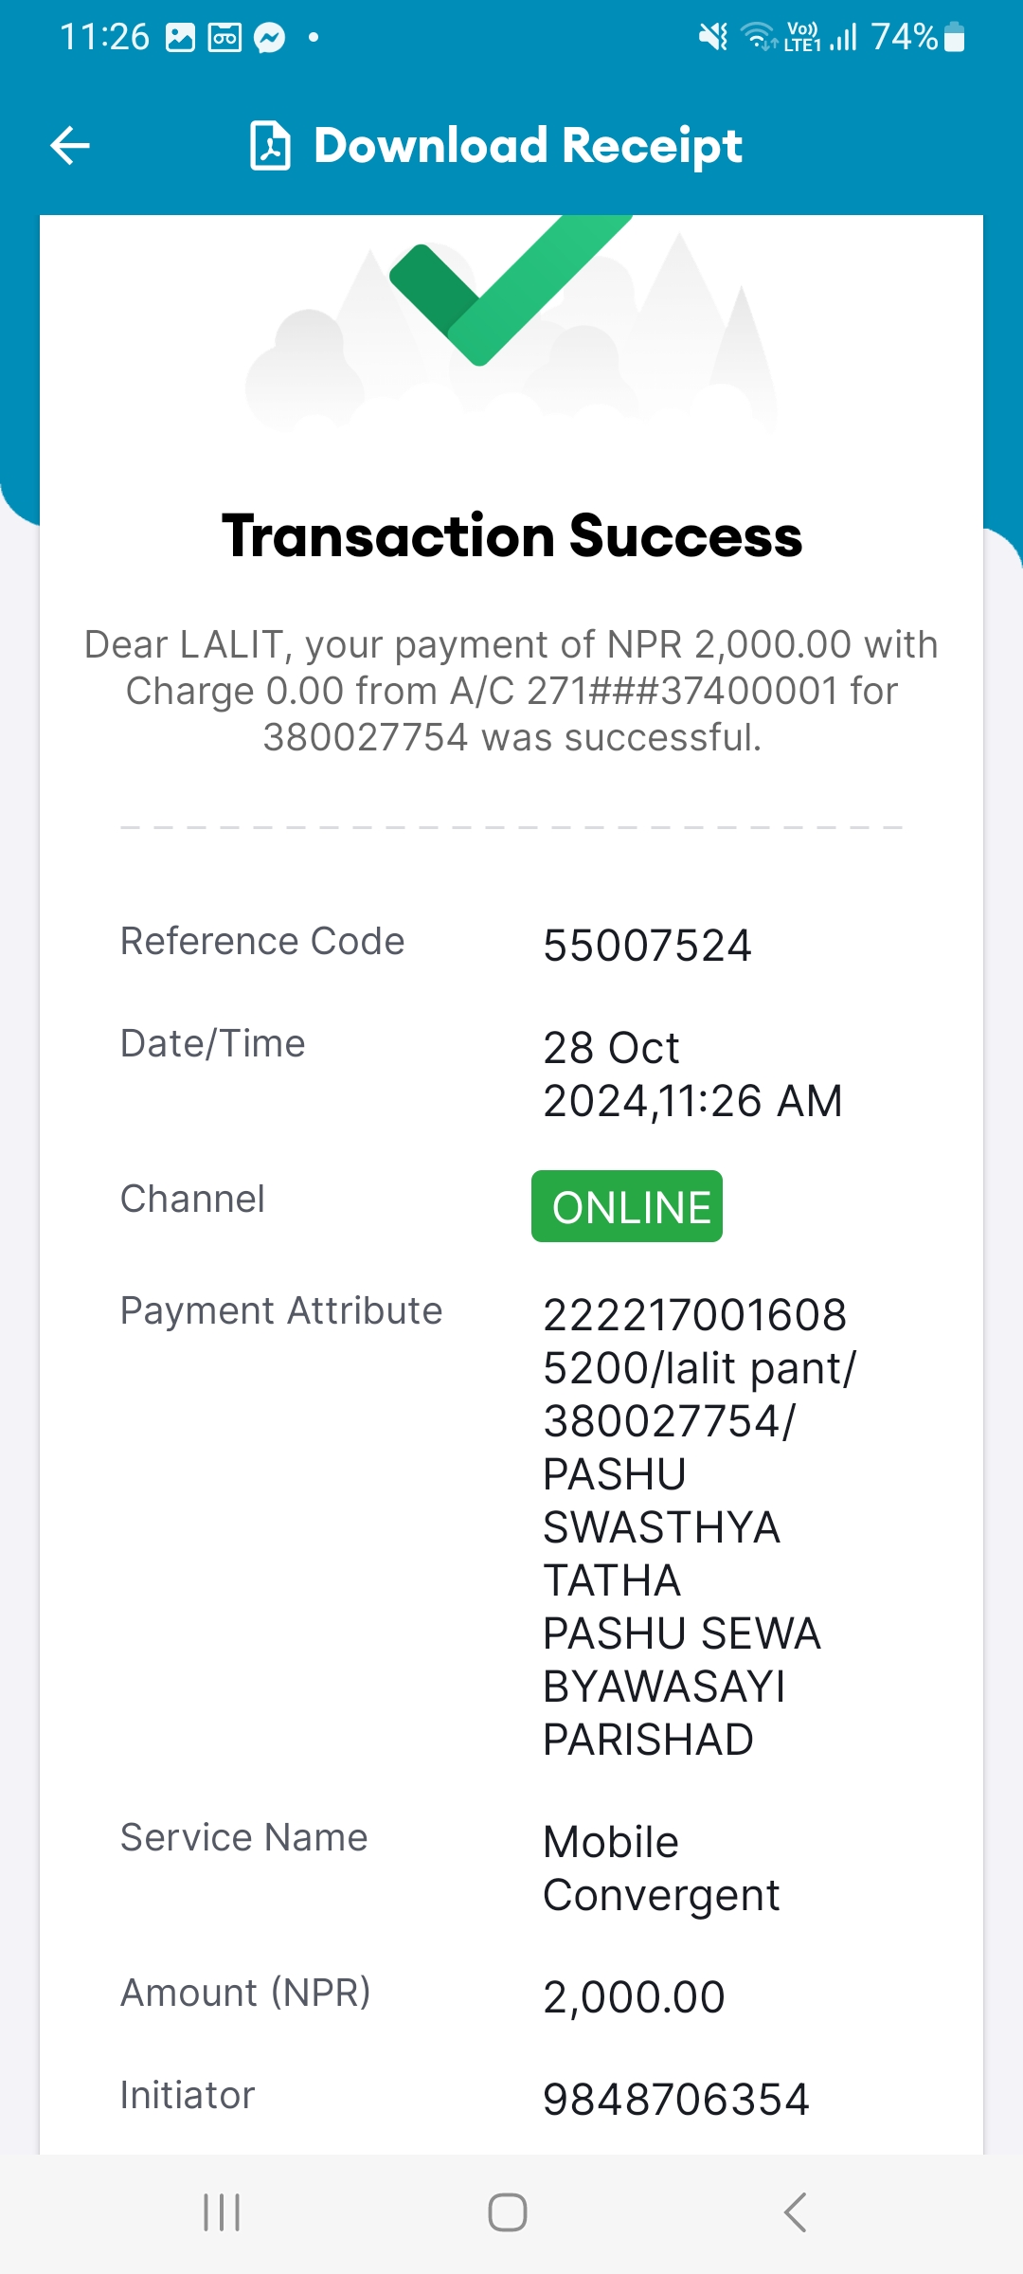Image resolution: width=1023 pixels, height=2274 pixels.
Task: Tap the gallery notification icon
Action: point(180,38)
